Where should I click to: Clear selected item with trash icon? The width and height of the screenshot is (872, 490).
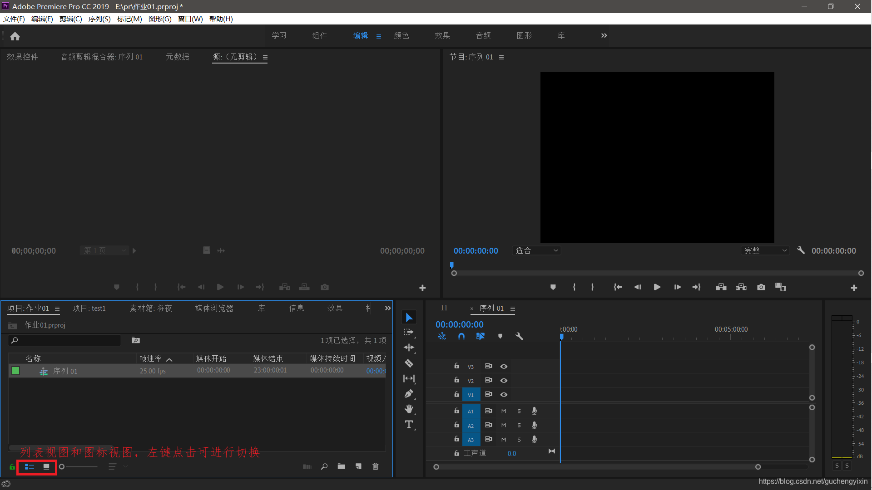click(x=376, y=466)
